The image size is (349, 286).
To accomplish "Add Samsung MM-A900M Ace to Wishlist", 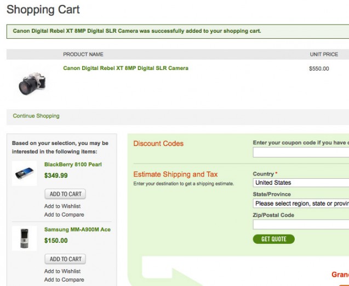I will [62, 271].
